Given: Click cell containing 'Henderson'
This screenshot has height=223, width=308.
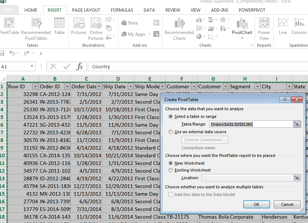Looking at the screenshot, I should [277, 217].
